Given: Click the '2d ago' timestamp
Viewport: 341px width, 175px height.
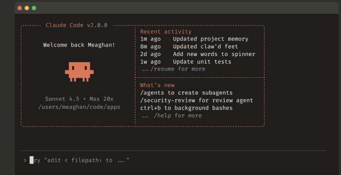Looking at the screenshot, I should 150,54.
